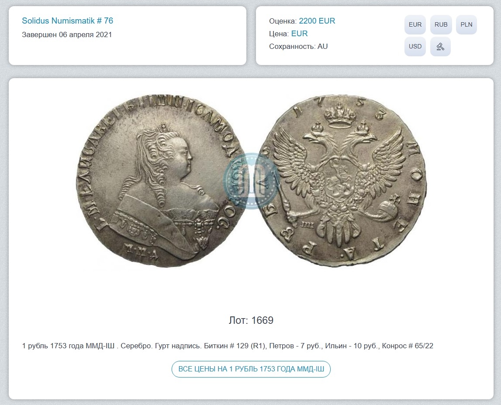Image resolution: width=501 pixels, height=405 pixels.
Task: Click the Завершен 06 апреля 2021 date
Action: tap(67, 34)
